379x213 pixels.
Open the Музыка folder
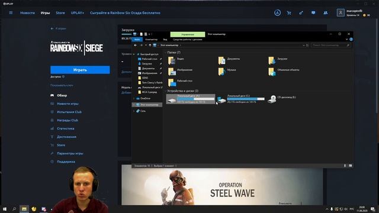tap(227, 71)
